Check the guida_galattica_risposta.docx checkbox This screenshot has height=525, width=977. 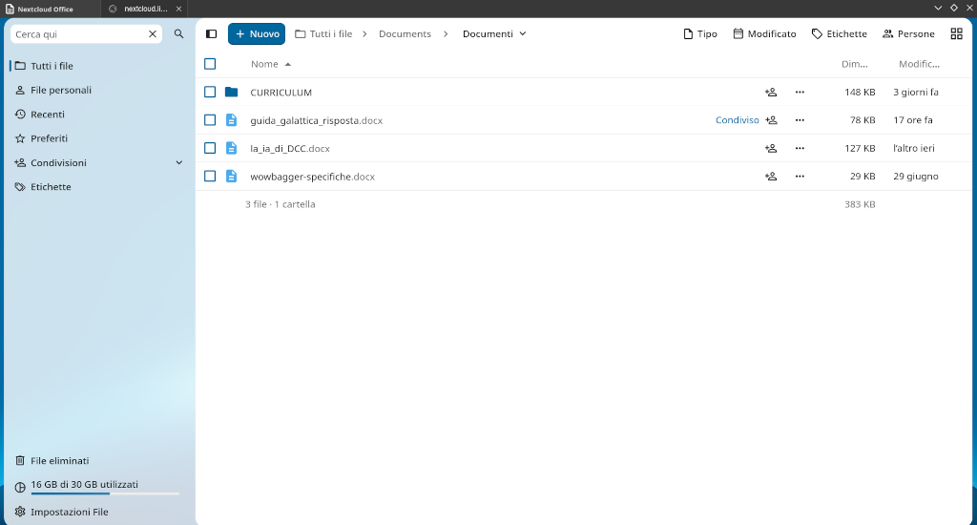(210, 120)
